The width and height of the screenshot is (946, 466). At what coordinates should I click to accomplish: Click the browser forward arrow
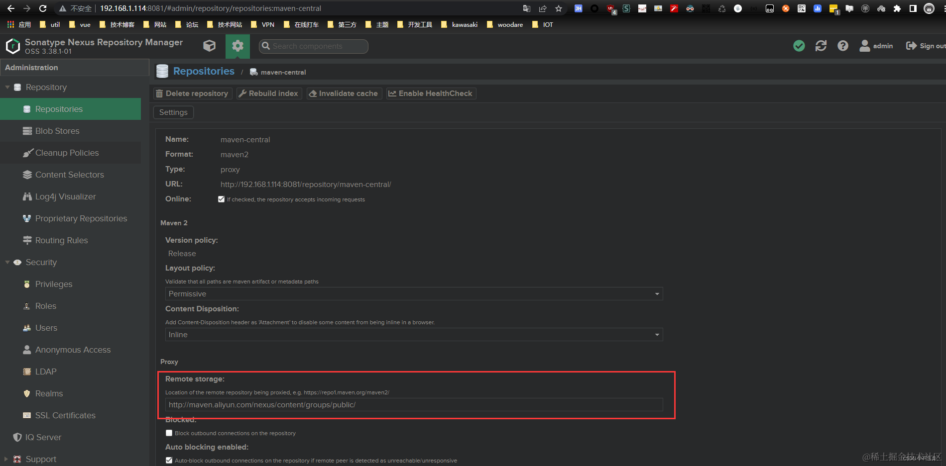tap(27, 8)
